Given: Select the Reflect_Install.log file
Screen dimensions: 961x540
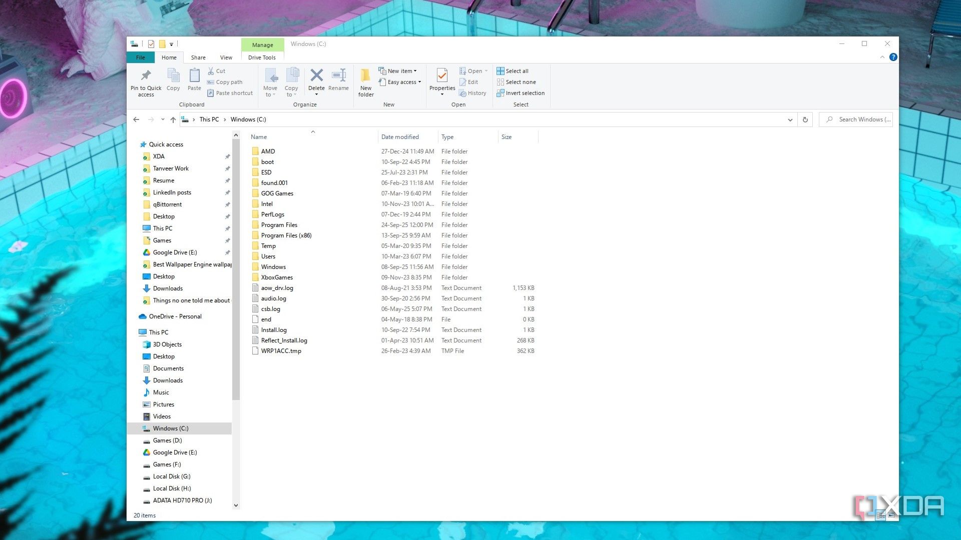Looking at the screenshot, I should tap(284, 340).
